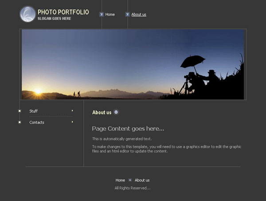Open the About us link in top navigation
The width and height of the screenshot is (266, 201).
tap(139, 15)
